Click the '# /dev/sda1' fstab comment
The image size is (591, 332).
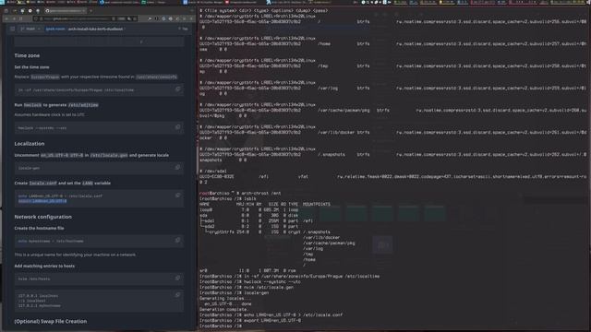coord(213,171)
